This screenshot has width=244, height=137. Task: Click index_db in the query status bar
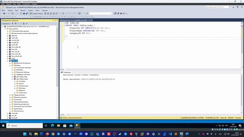pos(223,118)
